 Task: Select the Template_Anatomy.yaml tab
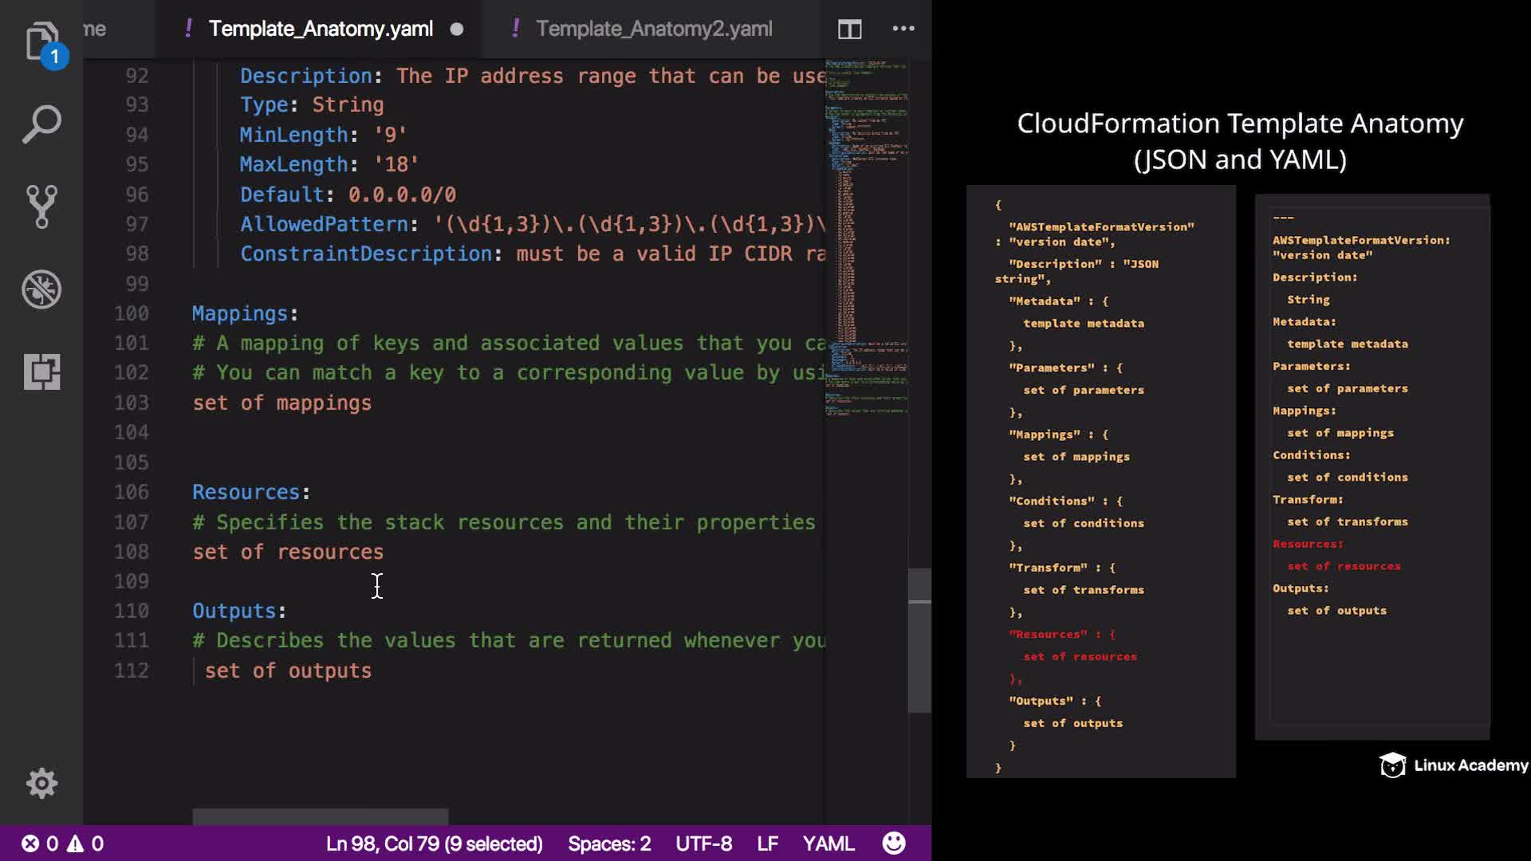321,29
